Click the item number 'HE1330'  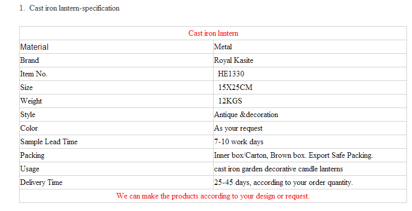click(231, 74)
